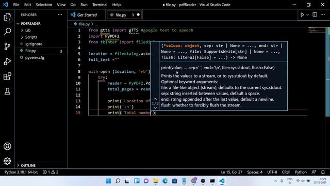The height and width of the screenshot is (186, 330).
Task: Open the Run and Debug view
Action: (x=7, y=61)
